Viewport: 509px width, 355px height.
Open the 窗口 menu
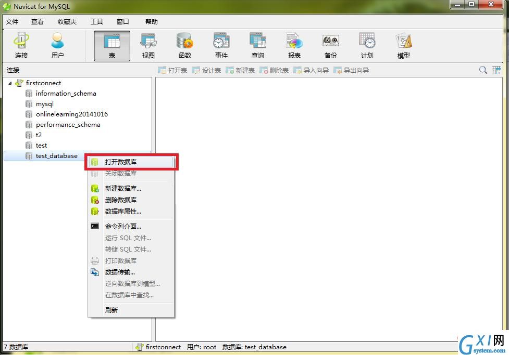pyautogui.click(x=123, y=22)
